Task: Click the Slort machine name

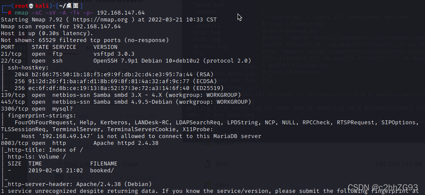Action: click(222, 185)
